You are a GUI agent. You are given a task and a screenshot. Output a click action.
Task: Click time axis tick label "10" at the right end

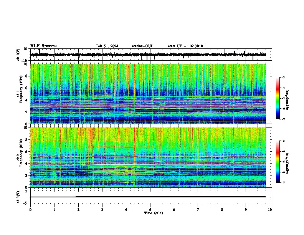coord(270,210)
